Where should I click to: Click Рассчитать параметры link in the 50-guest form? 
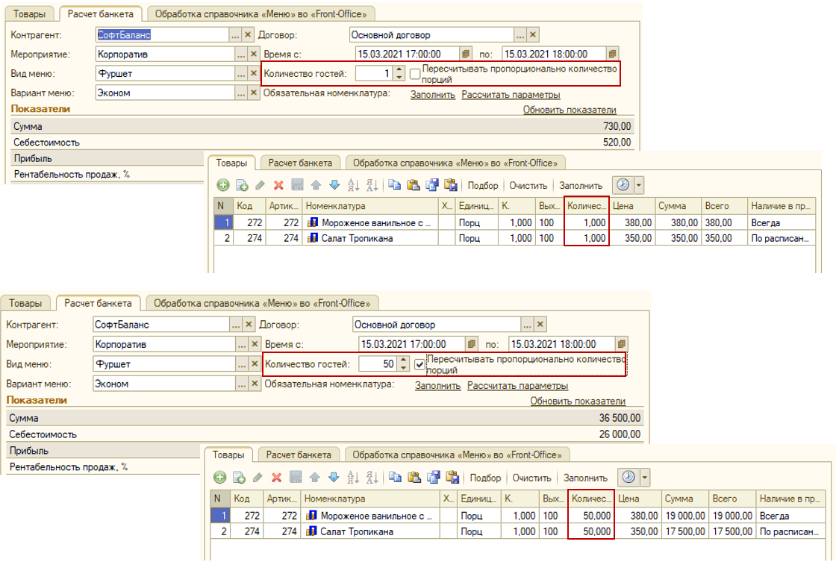tap(517, 385)
